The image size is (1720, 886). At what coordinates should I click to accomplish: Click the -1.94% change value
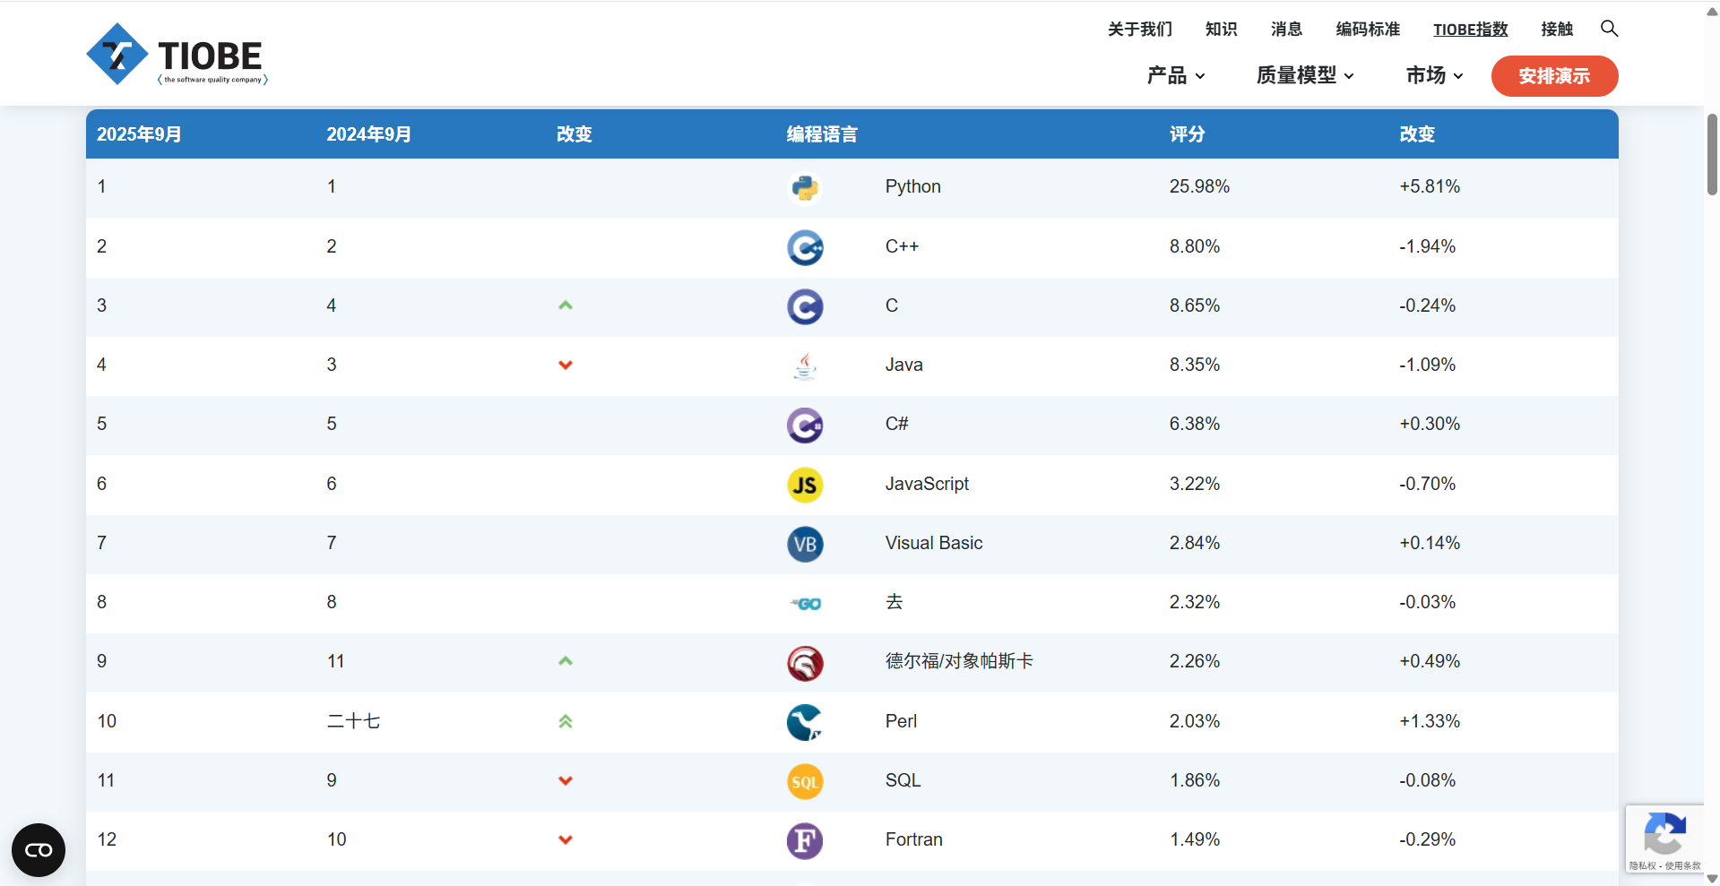1427,246
